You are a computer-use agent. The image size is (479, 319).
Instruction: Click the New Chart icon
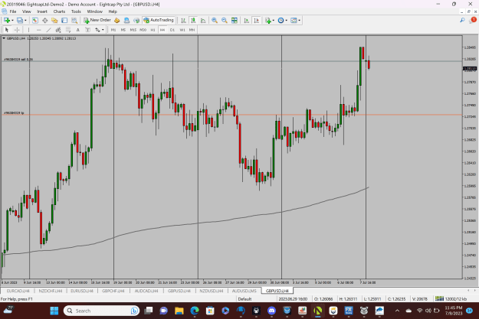coord(7,21)
